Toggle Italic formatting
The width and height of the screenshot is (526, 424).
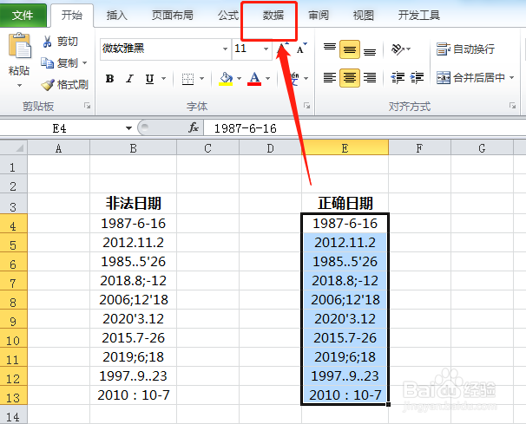pos(130,78)
